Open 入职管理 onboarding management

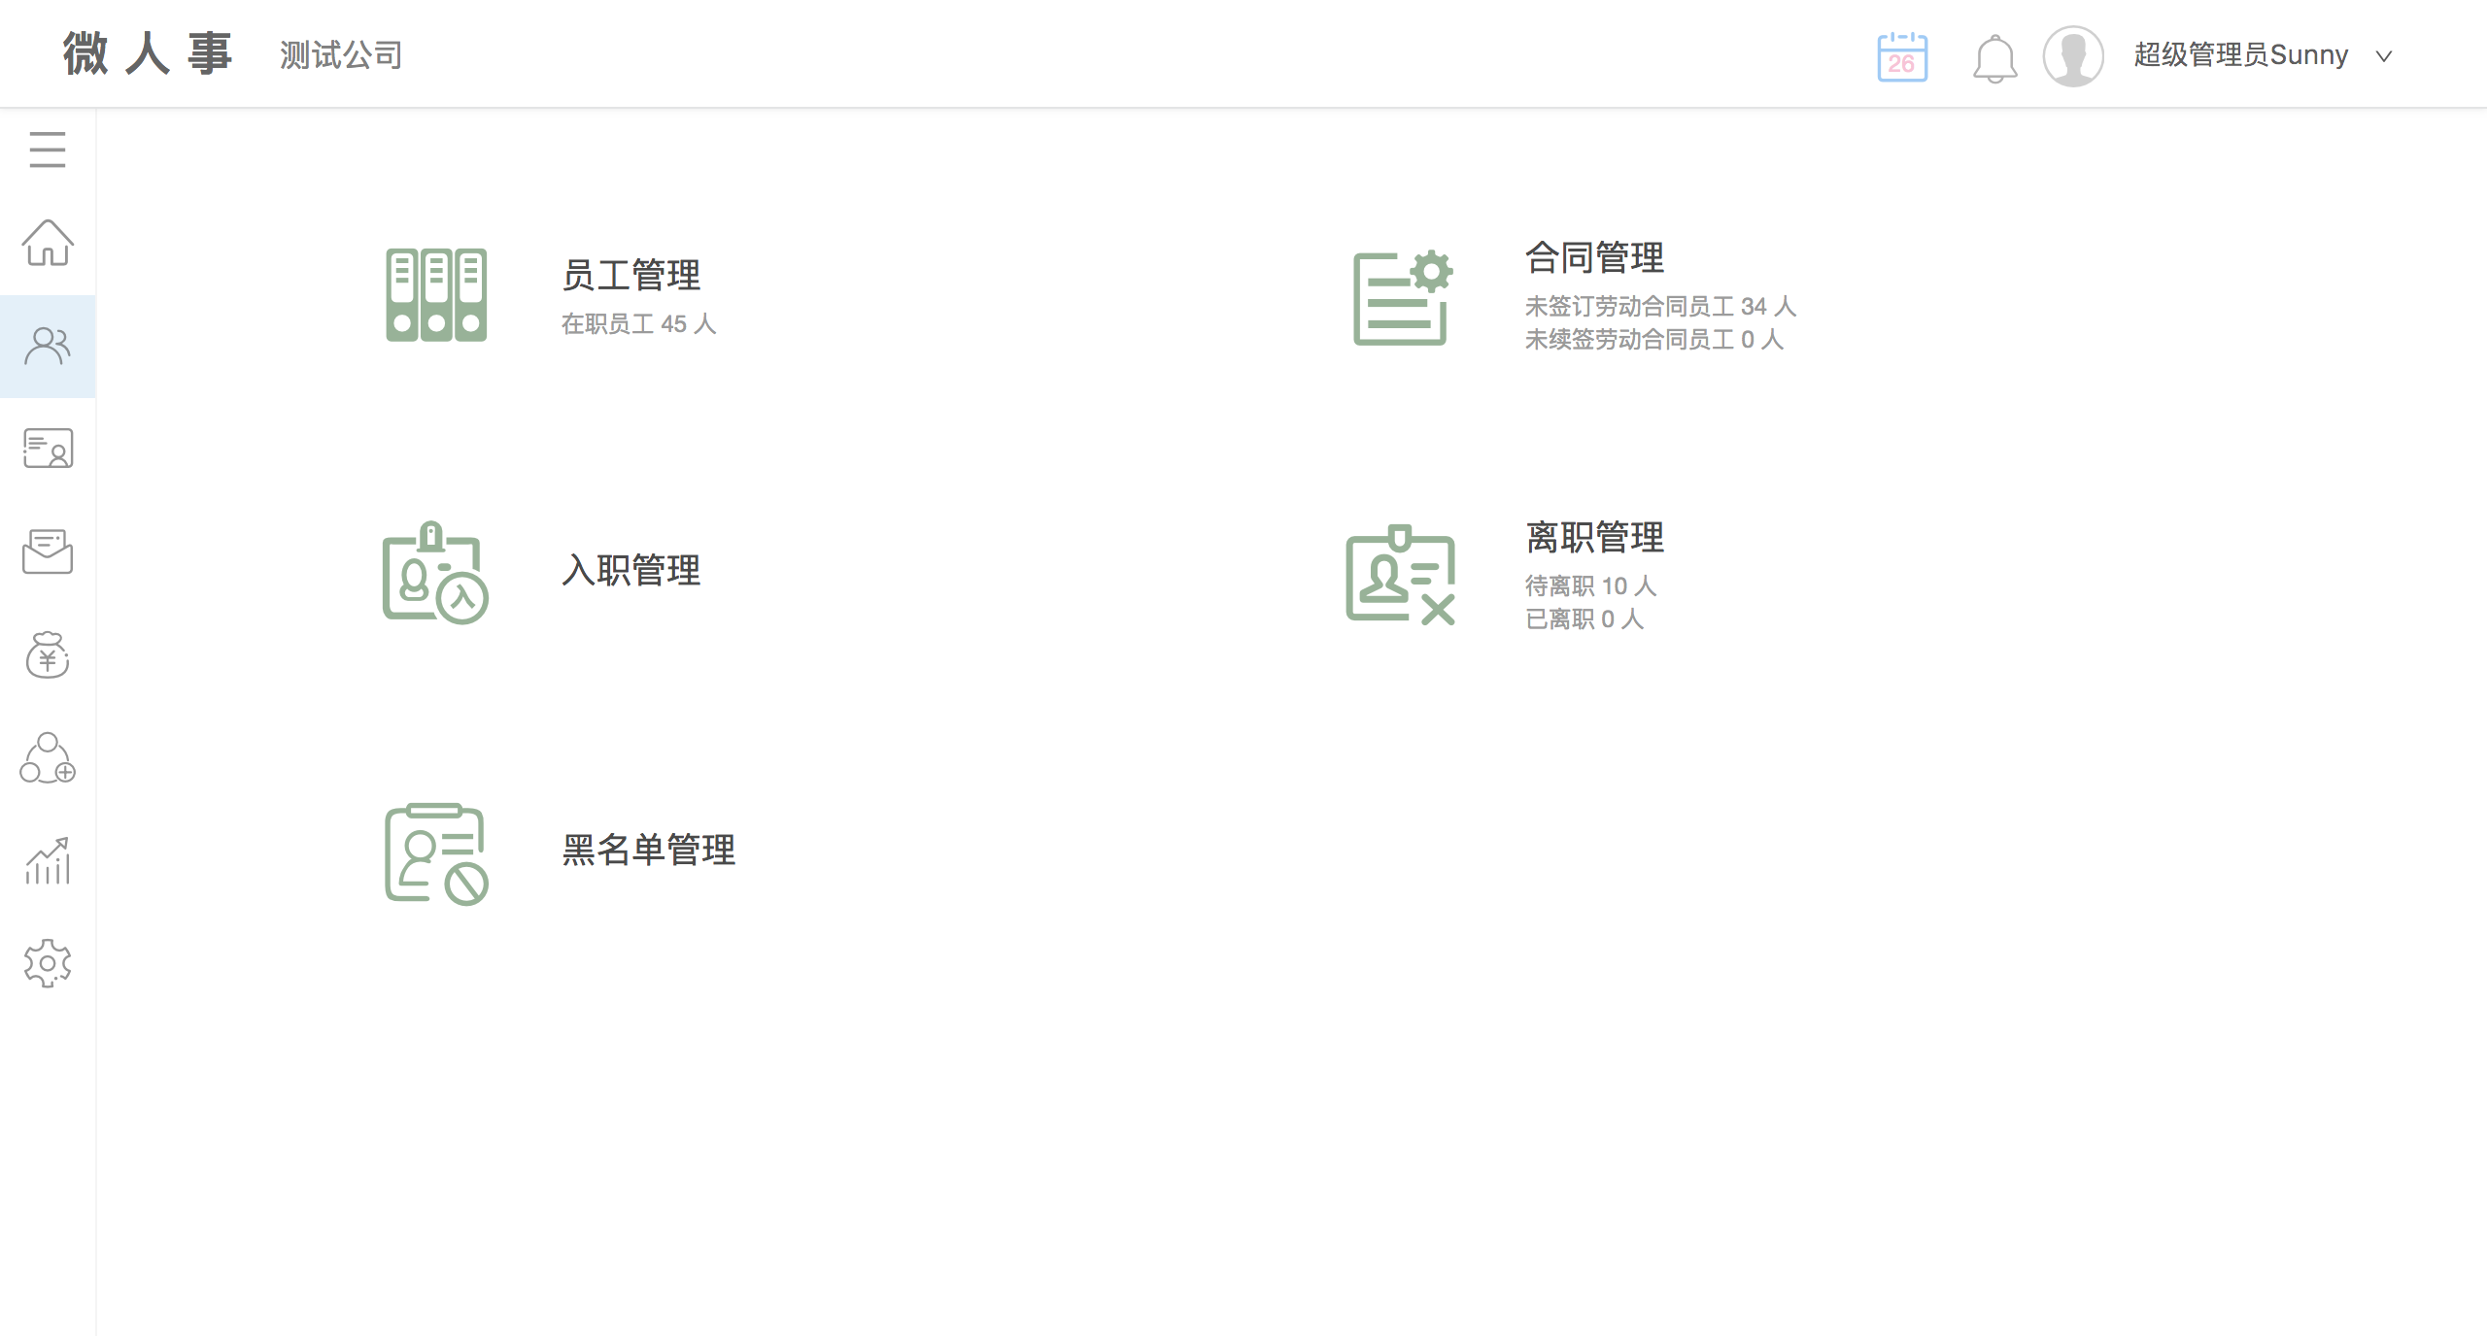point(630,571)
